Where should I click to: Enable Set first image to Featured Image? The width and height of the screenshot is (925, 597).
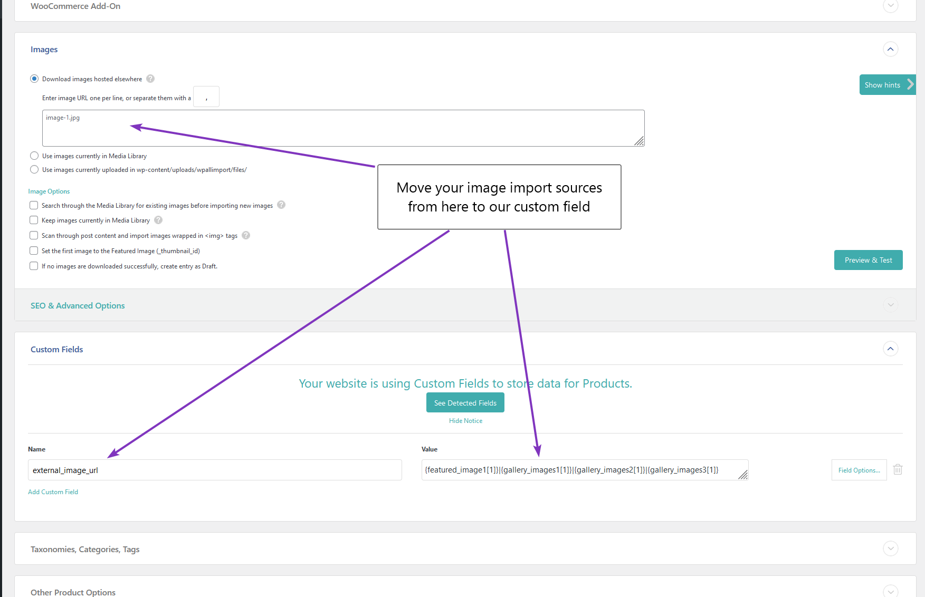click(34, 251)
